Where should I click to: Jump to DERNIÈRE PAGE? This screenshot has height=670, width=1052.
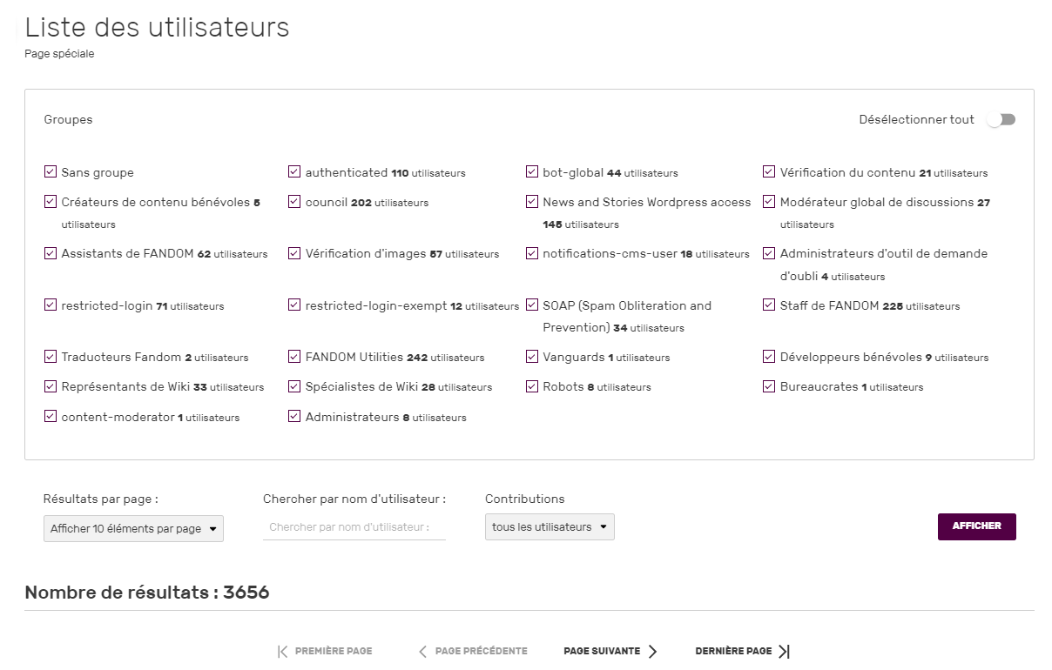pos(733,651)
